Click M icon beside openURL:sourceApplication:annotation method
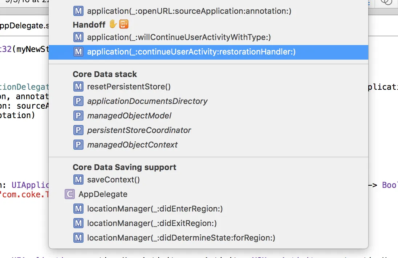Image resolution: width=398 pixels, height=258 pixels. click(x=78, y=11)
